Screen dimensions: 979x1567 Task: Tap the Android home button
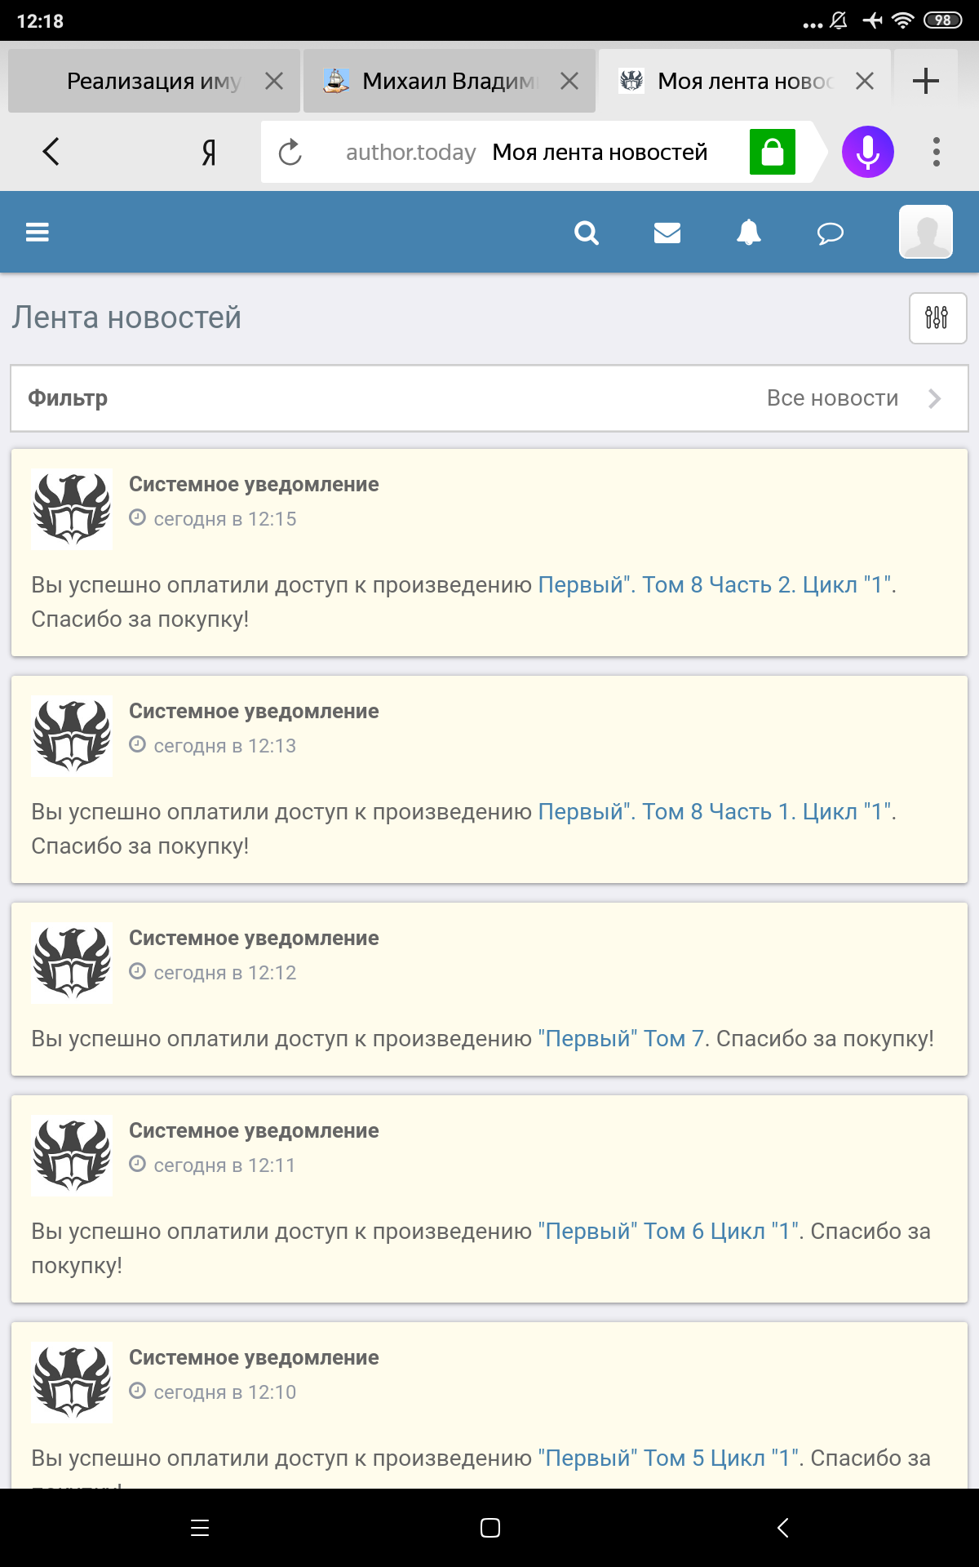(489, 1528)
